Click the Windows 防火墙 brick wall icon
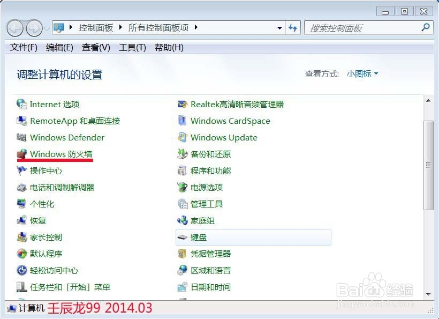The width and height of the screenshot is (439, 319). click(21, 154)
